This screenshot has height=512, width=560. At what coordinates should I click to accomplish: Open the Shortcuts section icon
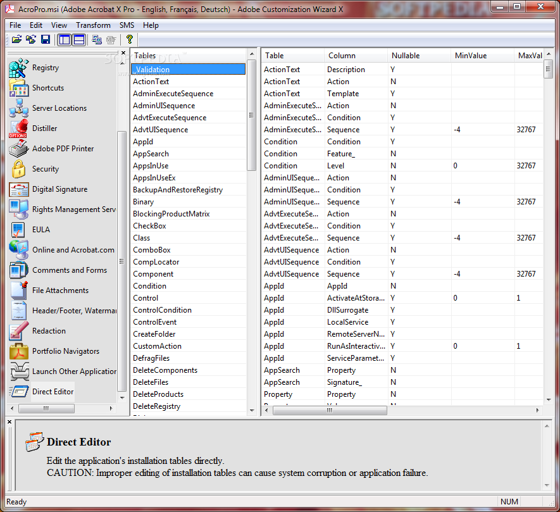click(x=18, y=88)
